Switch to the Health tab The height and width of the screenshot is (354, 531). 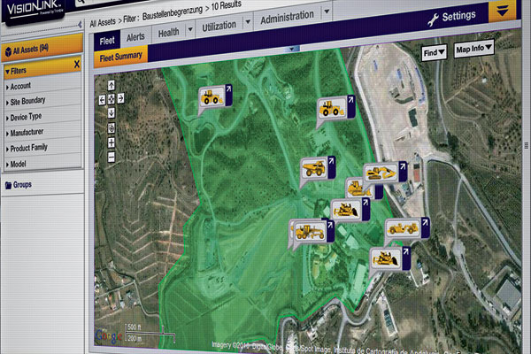point(169,33)
